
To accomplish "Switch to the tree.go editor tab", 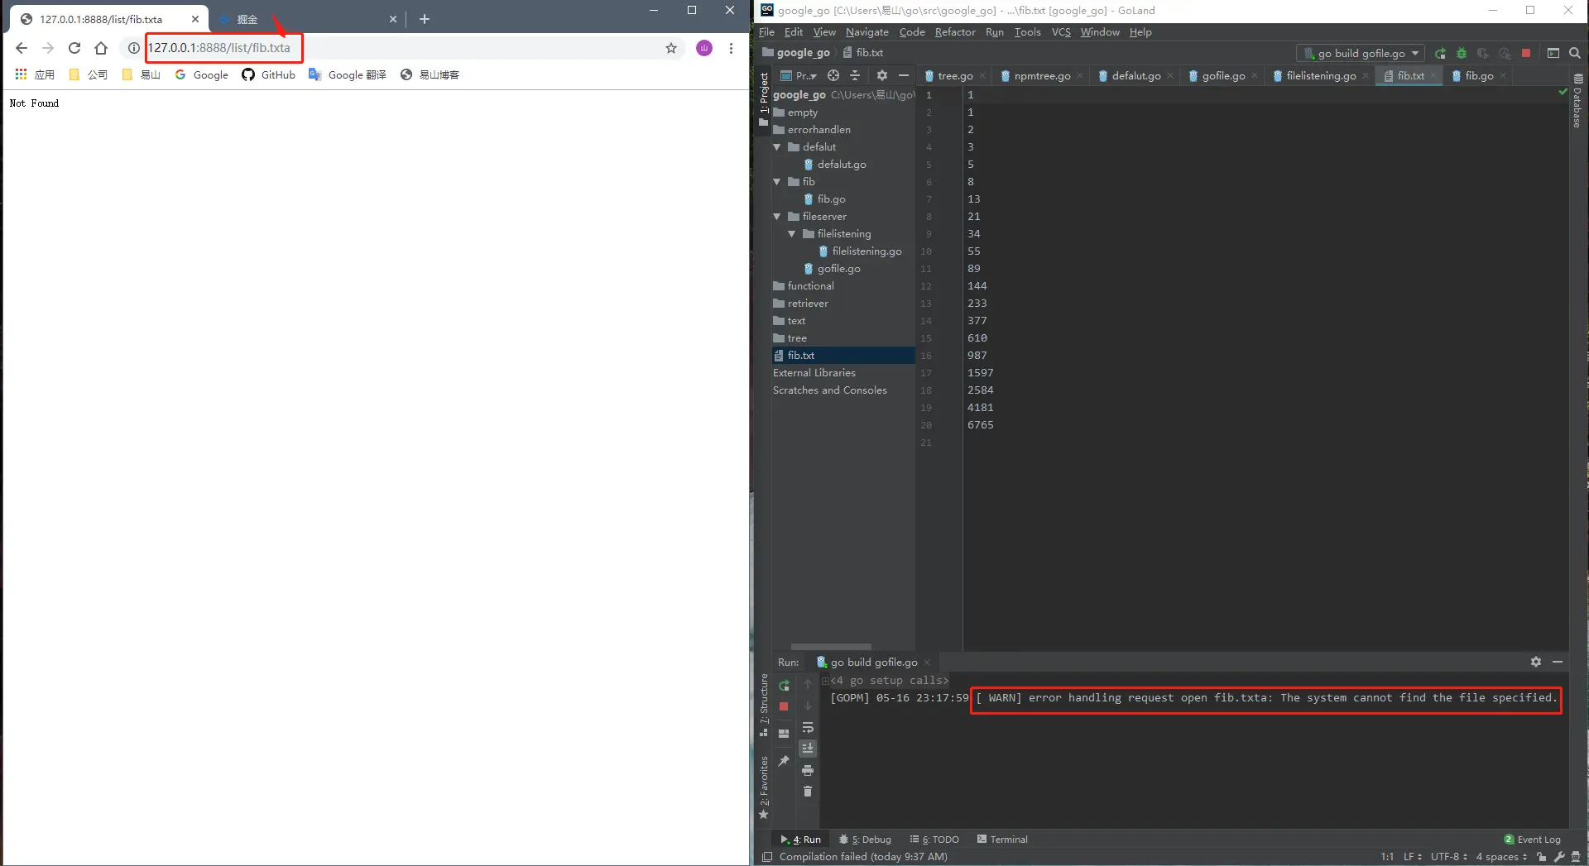I will point(955,75).
